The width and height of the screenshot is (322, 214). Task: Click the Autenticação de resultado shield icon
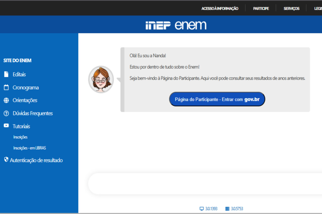click(6, 160)
